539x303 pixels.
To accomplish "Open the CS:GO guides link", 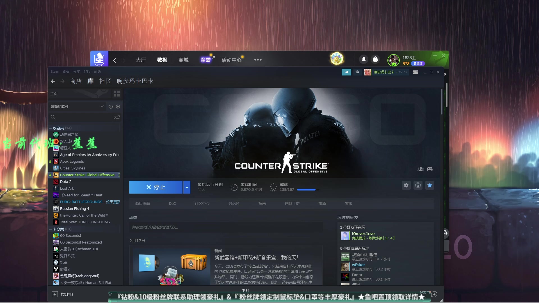I will [x=262, y=204].
